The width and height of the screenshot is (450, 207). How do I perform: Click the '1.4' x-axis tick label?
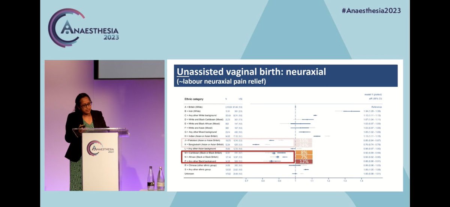pos(361,181)
